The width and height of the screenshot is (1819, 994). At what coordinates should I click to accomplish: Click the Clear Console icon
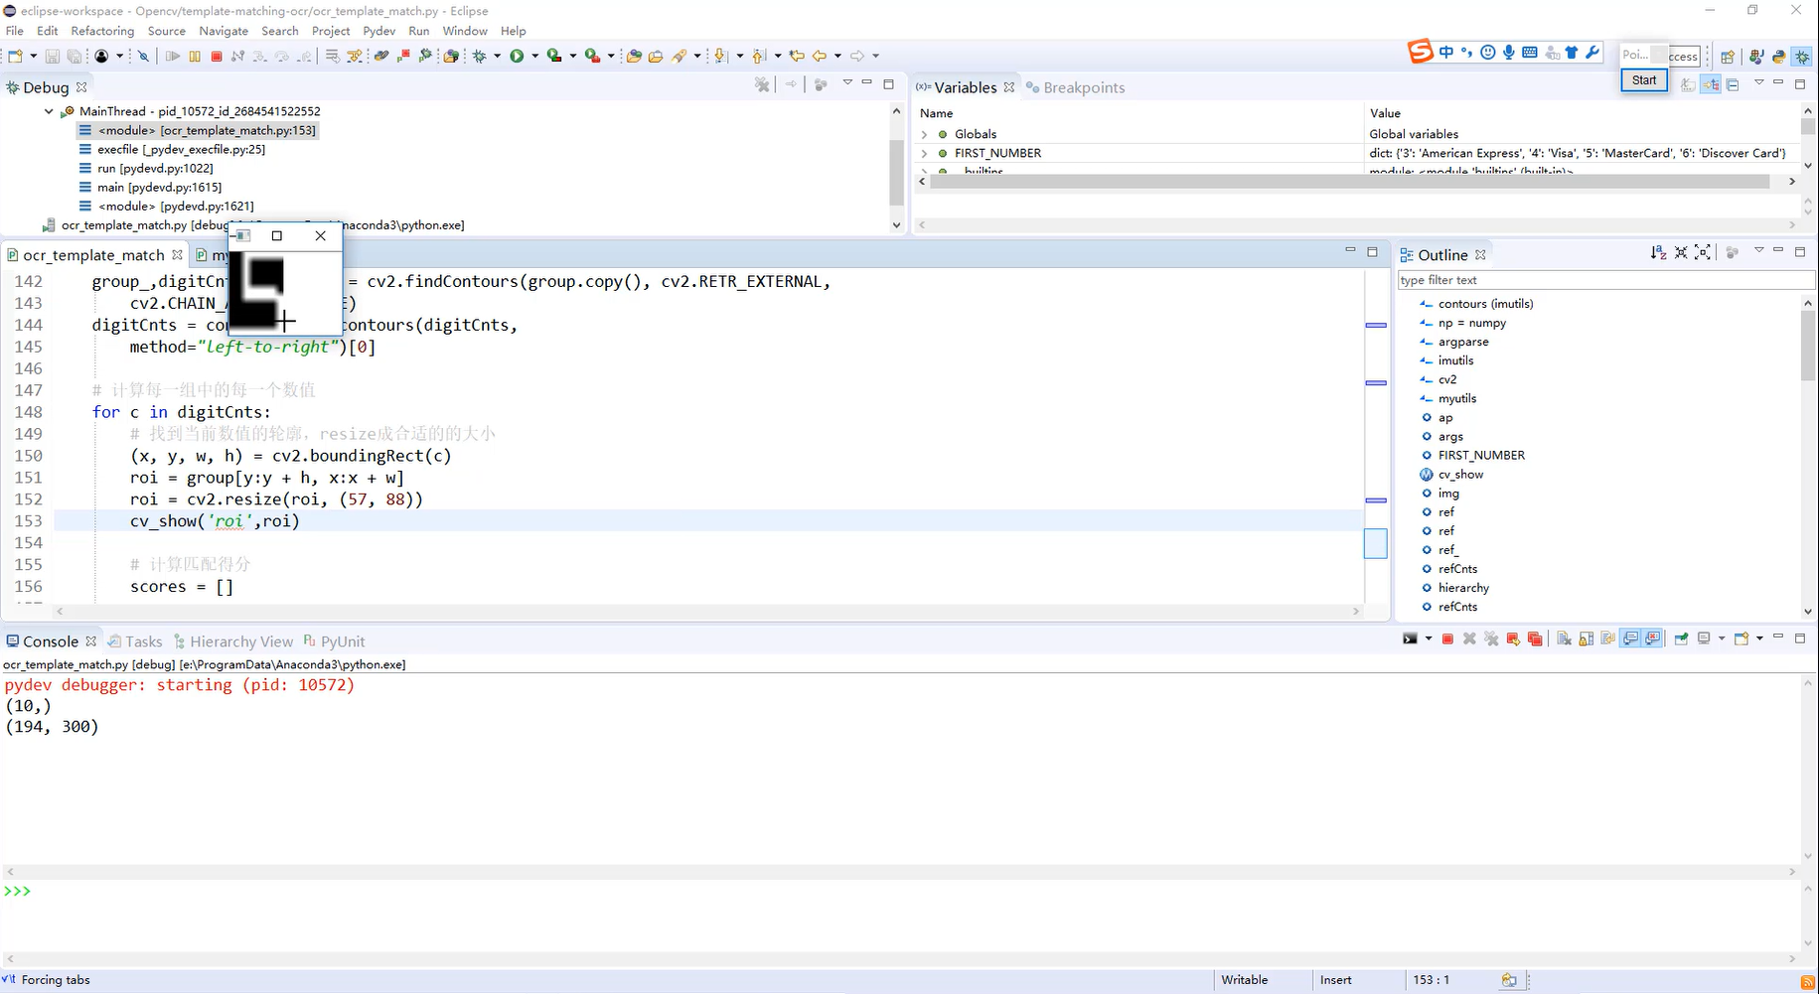[1564, 639]
